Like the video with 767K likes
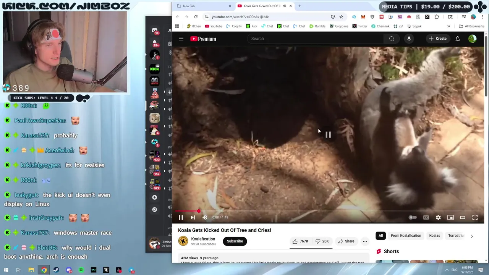Viewport: 489px width, 275px height. tap(300, 241)
